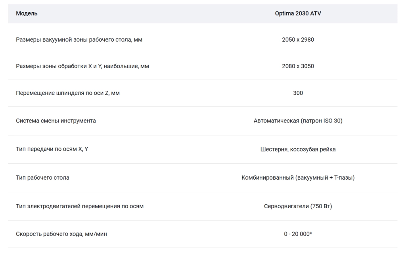
Task: Click the value '2050 x 2980'
Action: tap(298, 40)
